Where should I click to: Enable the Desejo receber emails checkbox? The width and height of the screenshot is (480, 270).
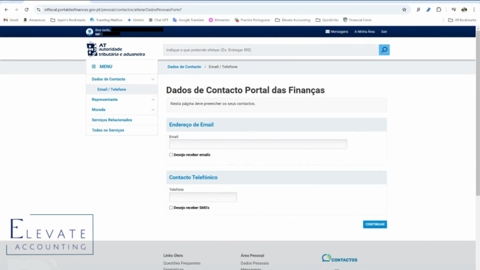[x=171, y=155]
